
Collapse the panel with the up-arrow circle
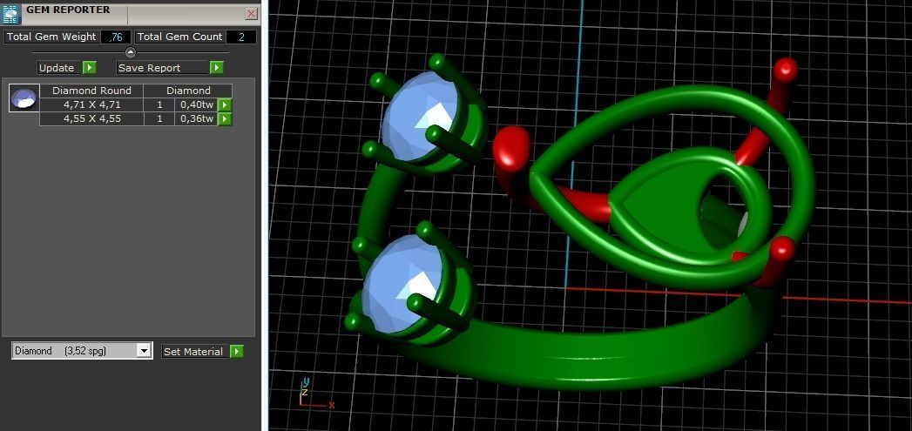point(131,52)
